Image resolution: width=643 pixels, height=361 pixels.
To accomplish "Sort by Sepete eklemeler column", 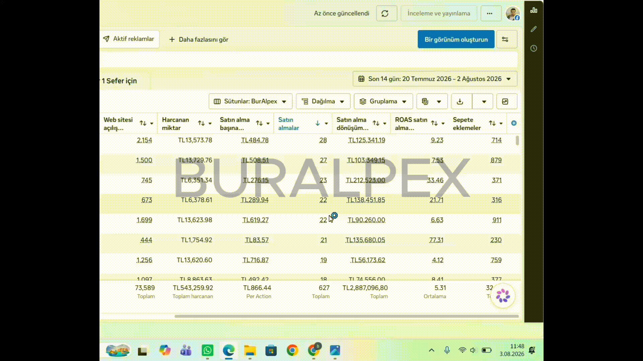I will 492,123.
